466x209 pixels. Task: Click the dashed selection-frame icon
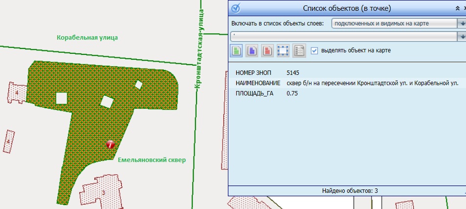pos(283,50)
